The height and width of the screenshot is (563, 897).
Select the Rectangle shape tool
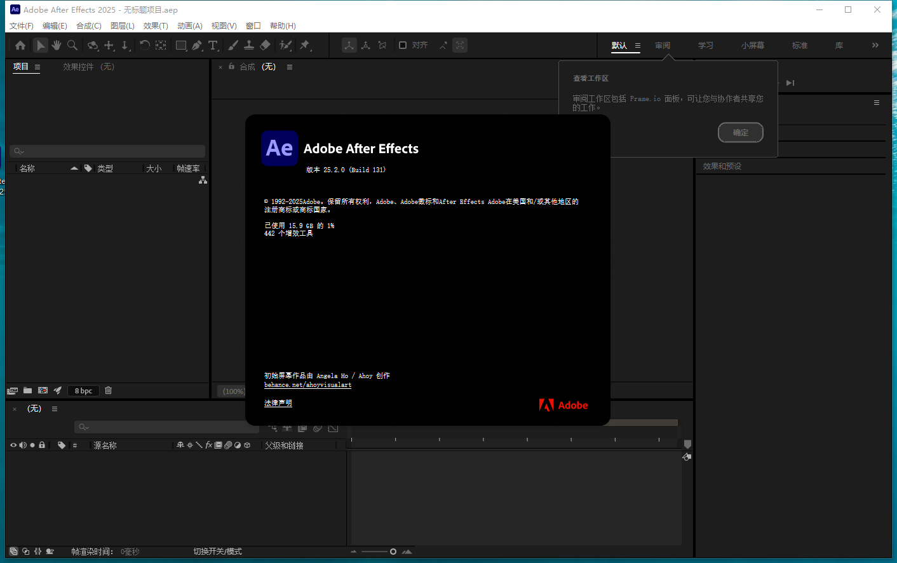(181, 45)
